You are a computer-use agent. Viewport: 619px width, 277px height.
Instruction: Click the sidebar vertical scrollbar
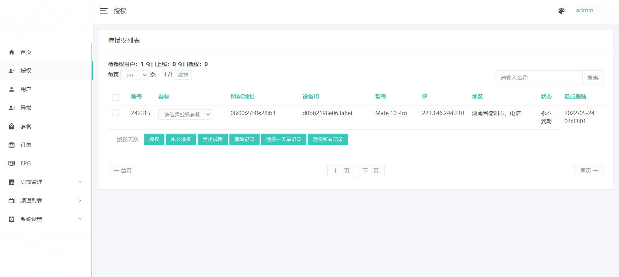point(92,160)
